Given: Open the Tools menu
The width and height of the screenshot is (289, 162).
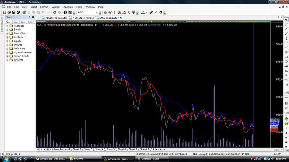Looking at the screenshot, I should pyautogui.click(x=79, y=7).
